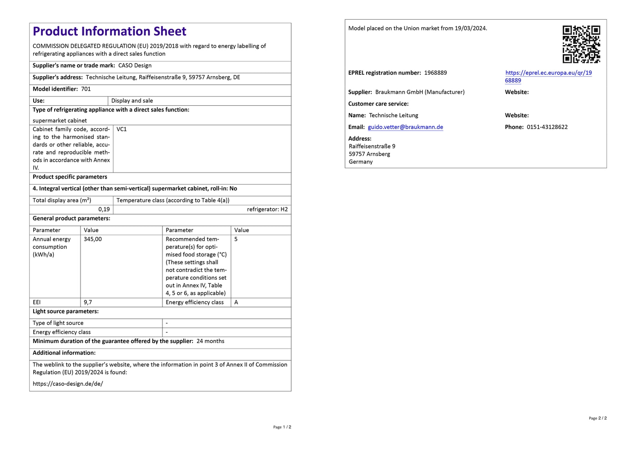The width and height of the screenshot is (637, 451).
Task: Click the caso-design.de website URL text
Action: (68, 384)
